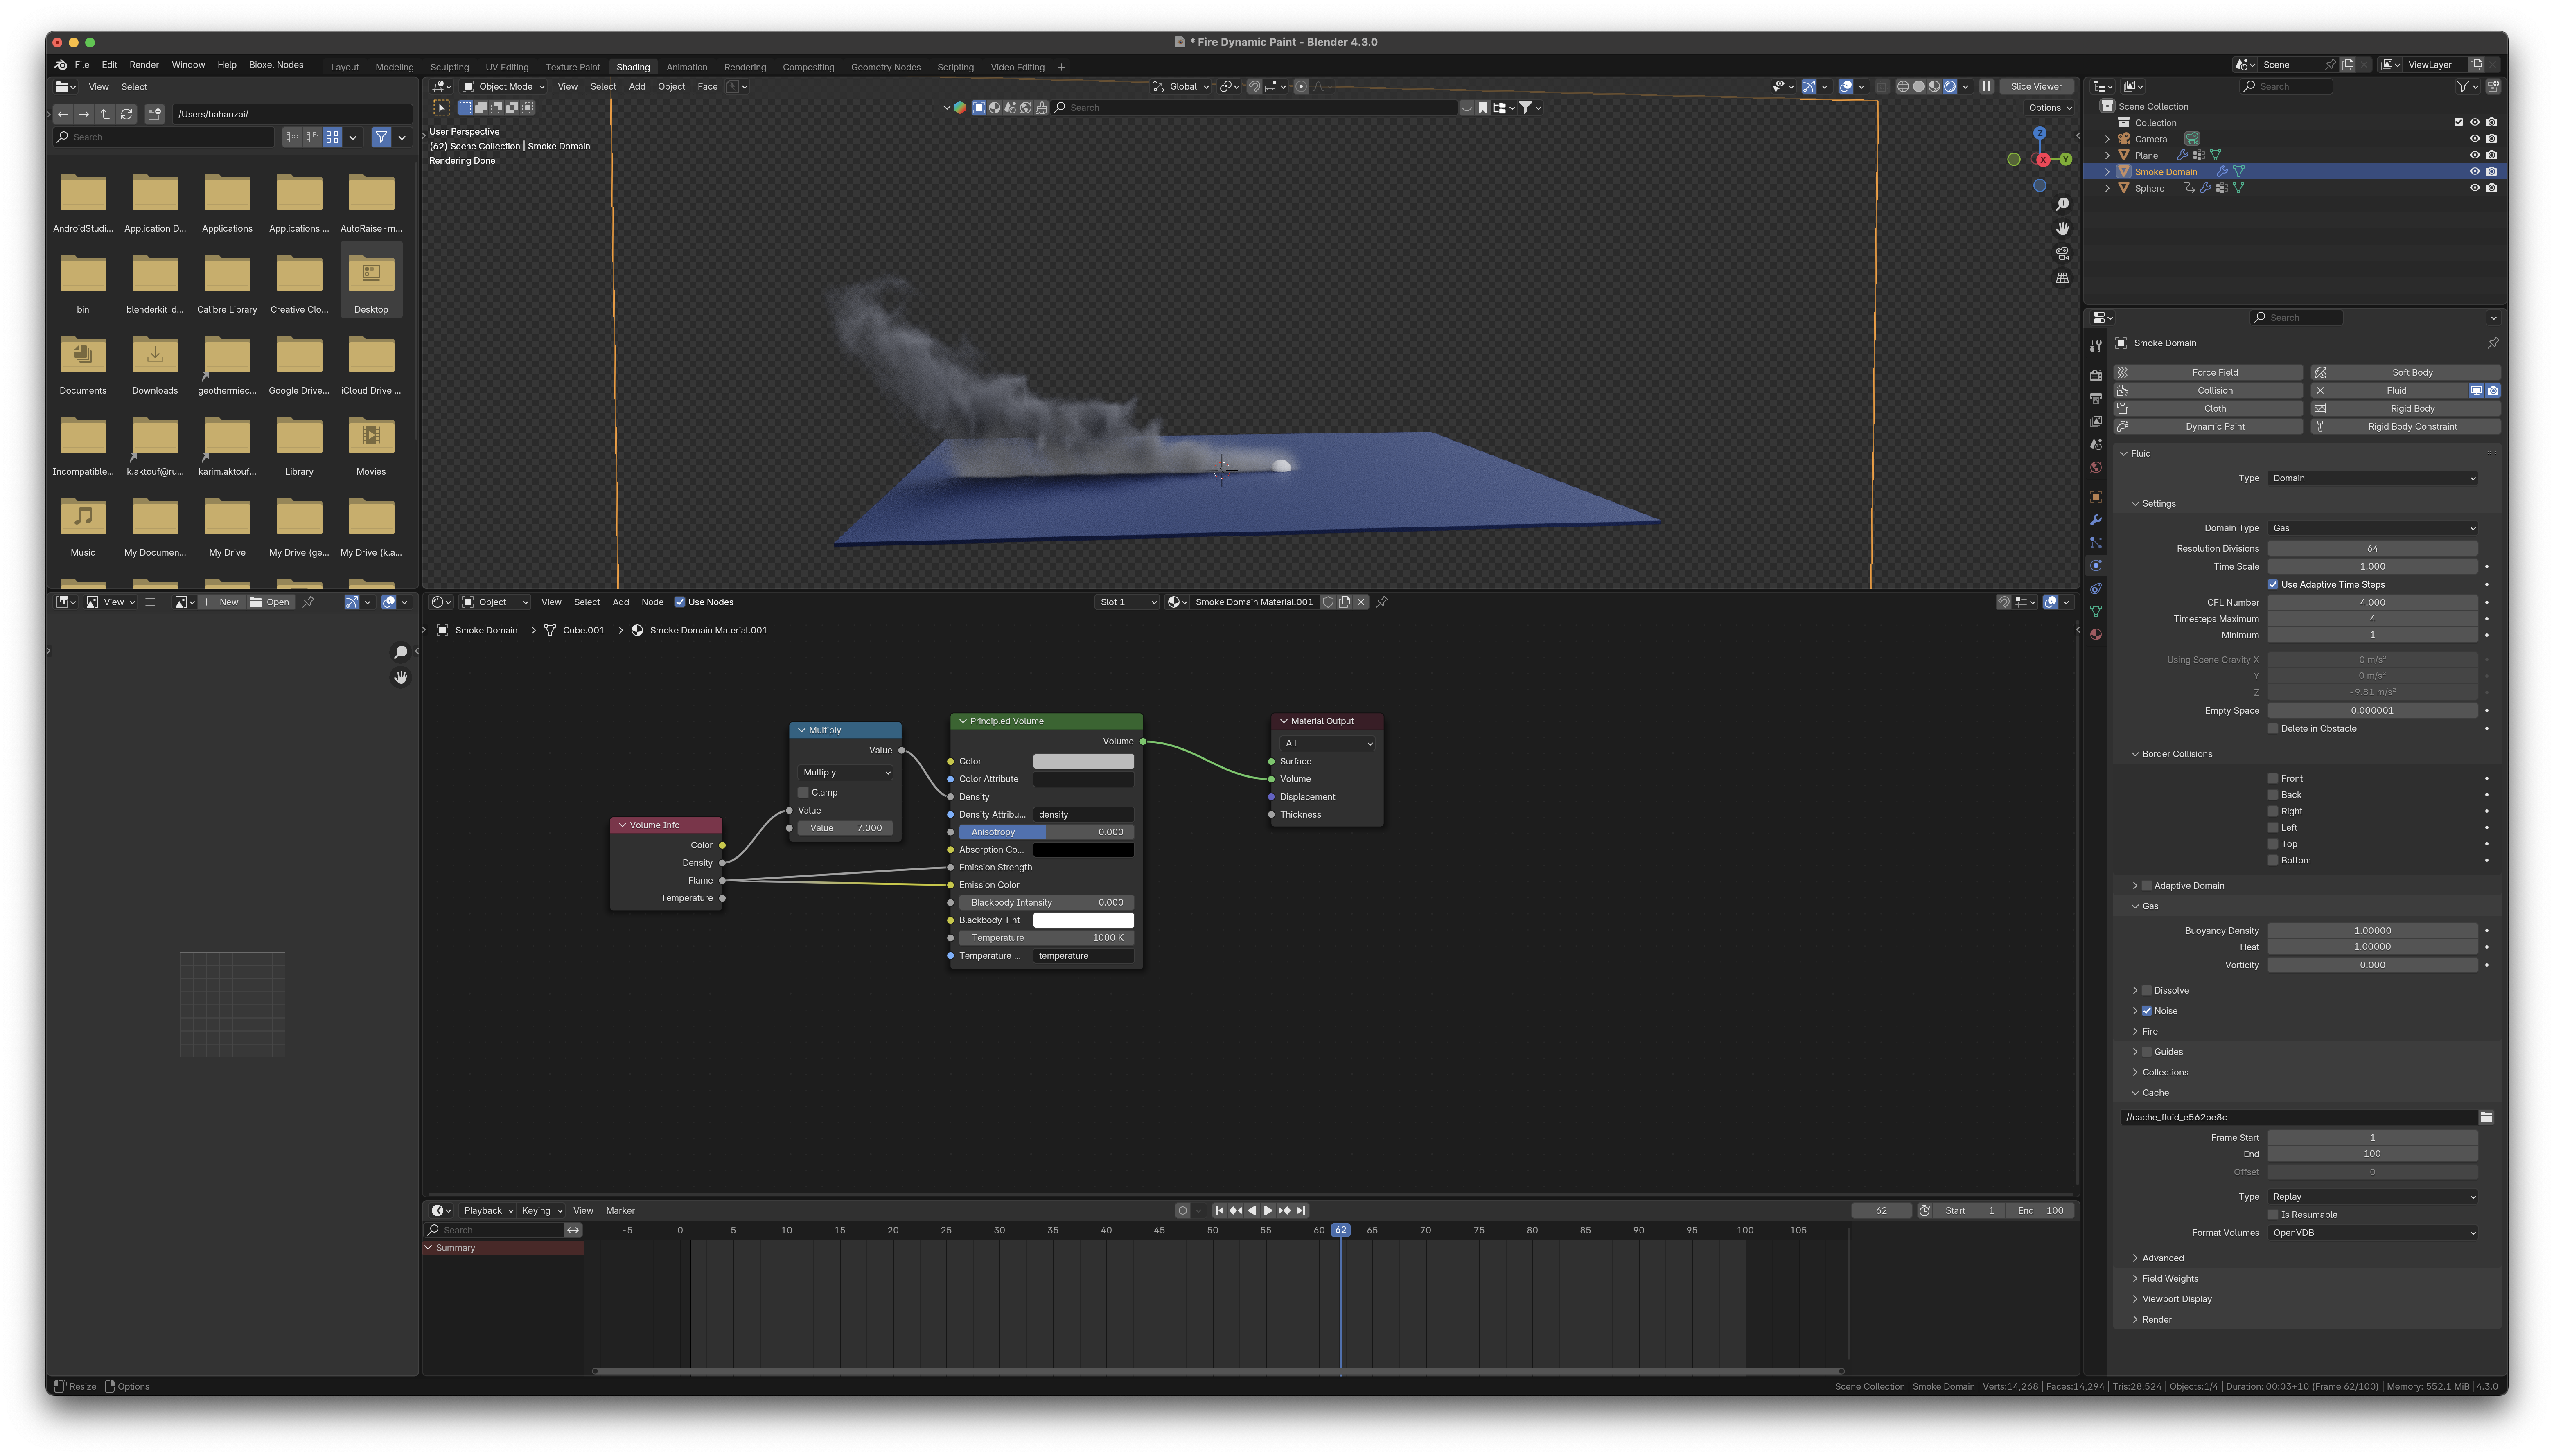This screenshot has height=1456, width=2554.
Task: Open the Tool properties tab
Action: point(2096,346)
